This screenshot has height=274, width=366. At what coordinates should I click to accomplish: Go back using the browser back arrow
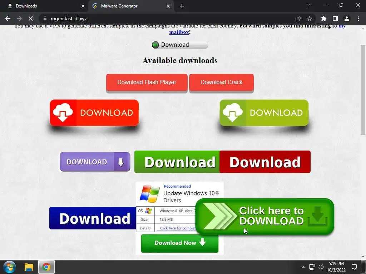8,19
